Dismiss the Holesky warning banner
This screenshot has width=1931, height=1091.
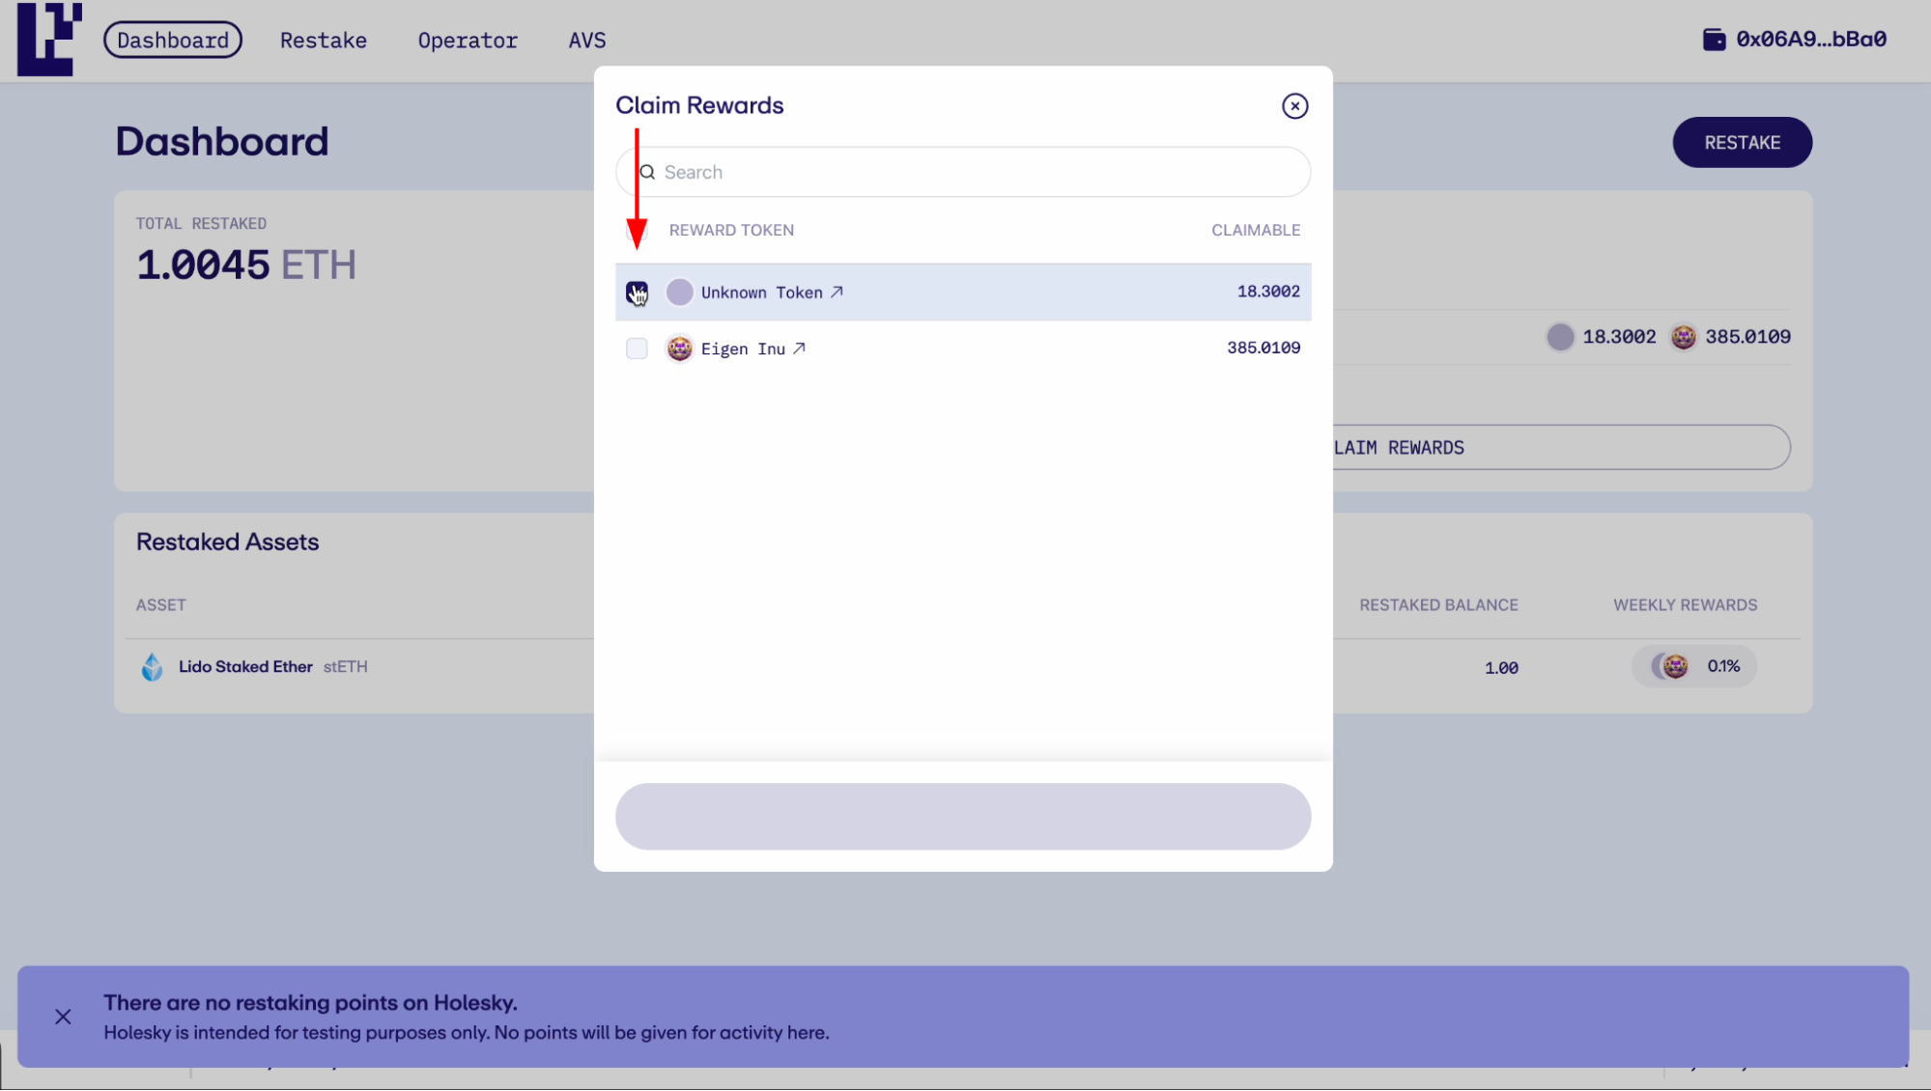[63, 1016]
